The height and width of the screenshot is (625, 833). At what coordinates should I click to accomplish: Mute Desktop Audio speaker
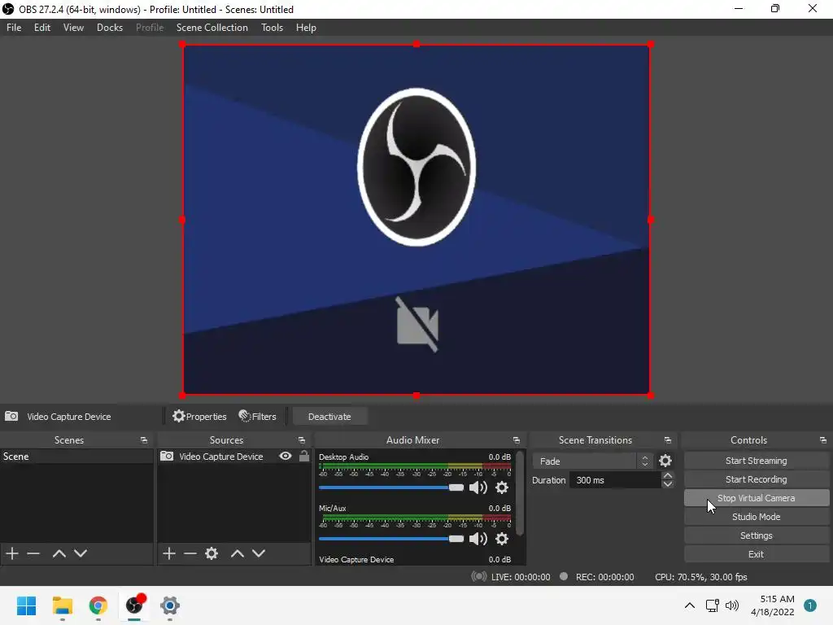pyautogui.click(x=478, y=487)
